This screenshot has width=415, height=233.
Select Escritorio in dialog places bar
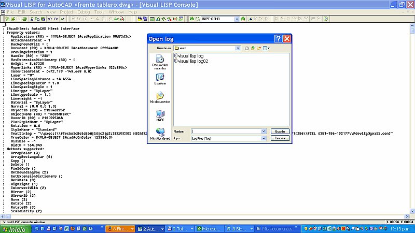click(x=160, y=79)
